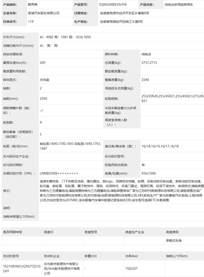Viewport: 204px width, 277px height.
Task: Select motor model YS210XYA01/QT67TZ210D01
Action: (22, 269)
